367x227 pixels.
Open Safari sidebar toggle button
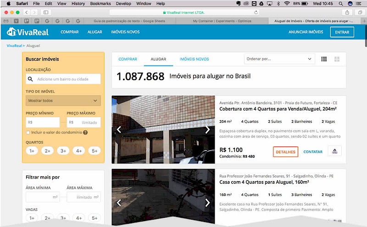point(46,12)
